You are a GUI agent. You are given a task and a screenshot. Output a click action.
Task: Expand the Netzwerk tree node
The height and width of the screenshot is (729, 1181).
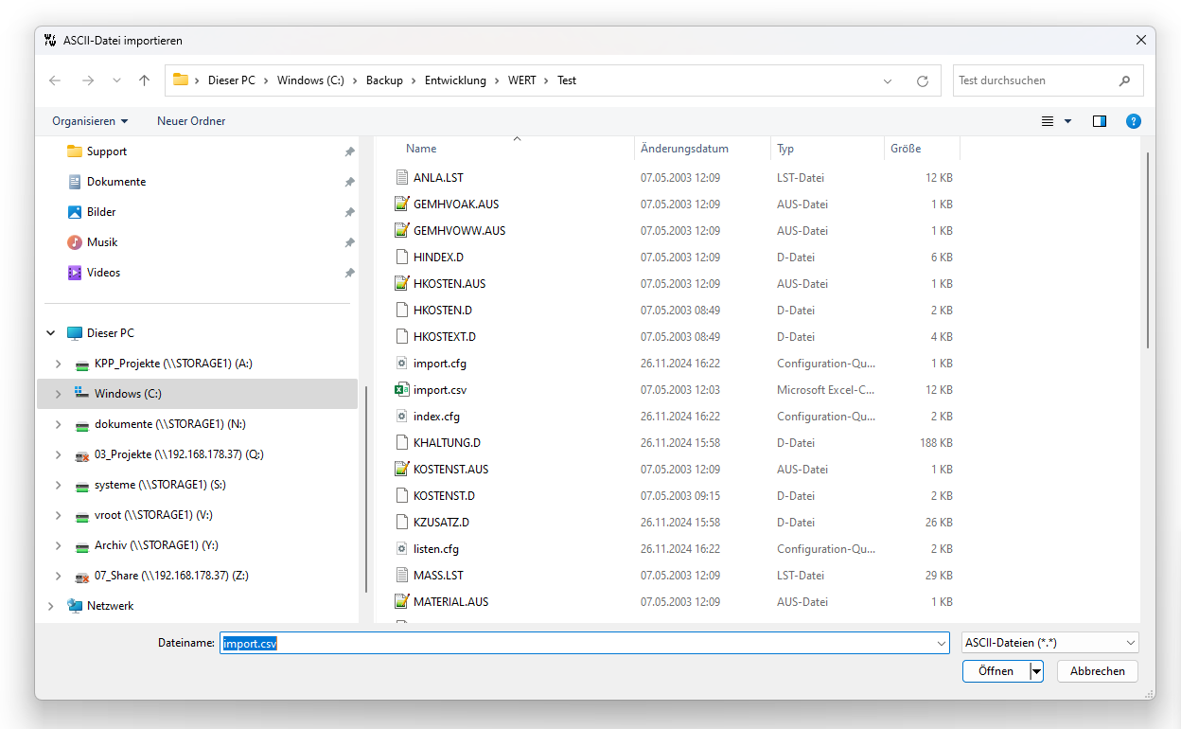51,606
